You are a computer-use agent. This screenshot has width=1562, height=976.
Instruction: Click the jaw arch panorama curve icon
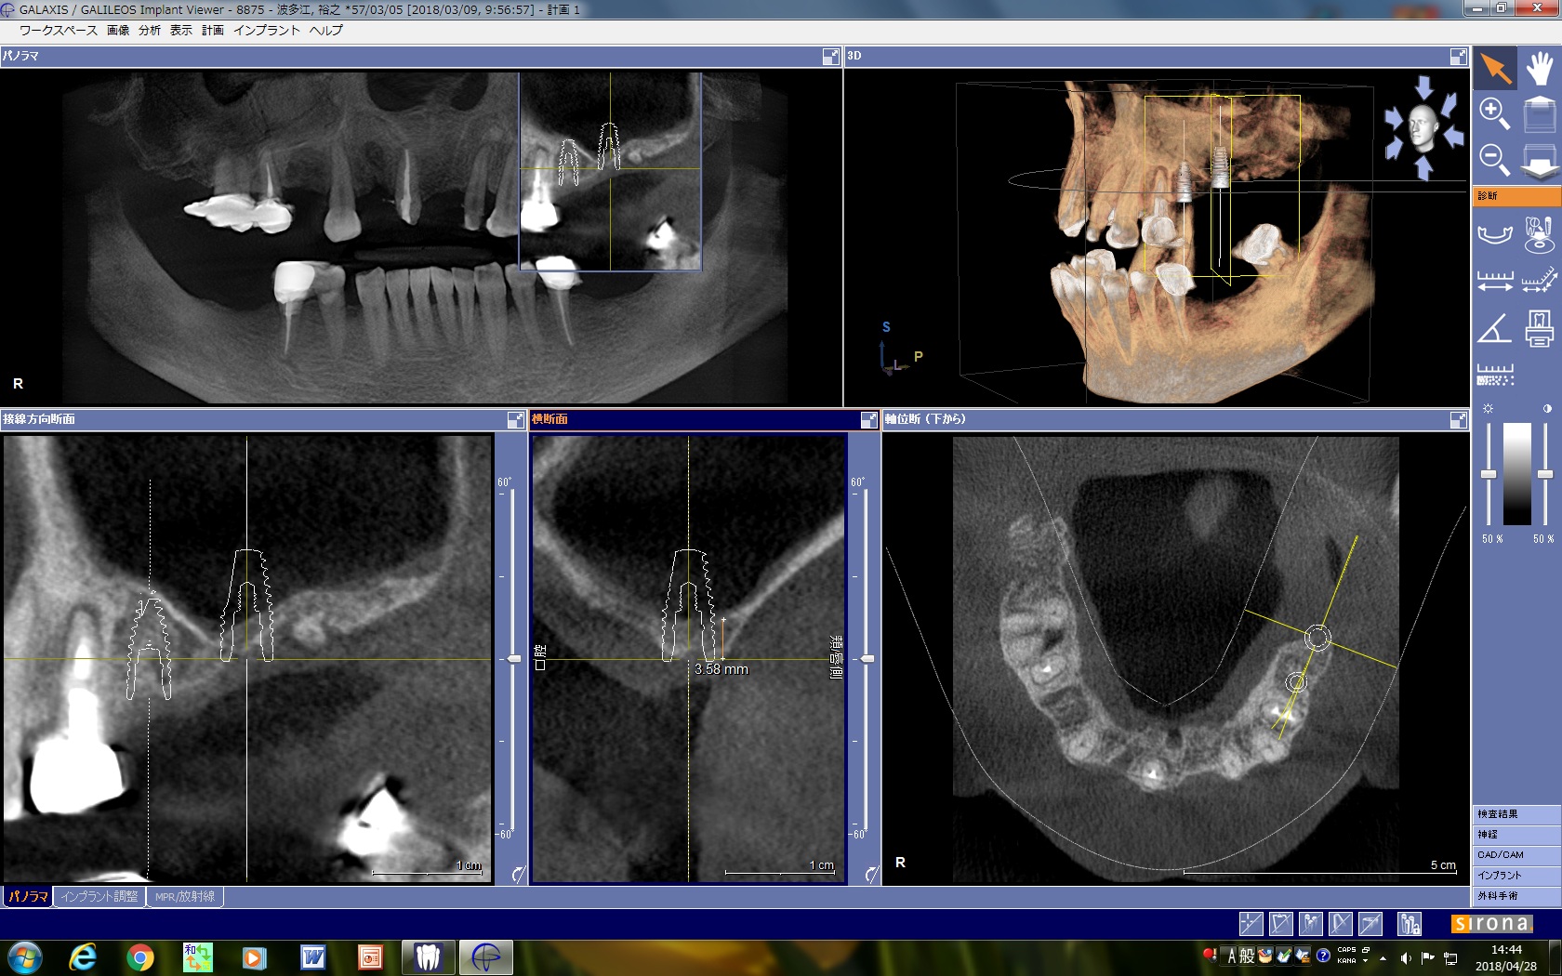point(1494,234)
